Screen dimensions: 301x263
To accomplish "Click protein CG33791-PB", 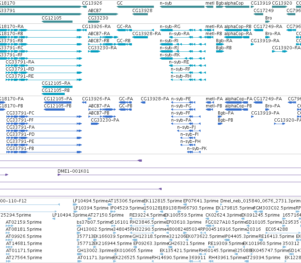I will pos(20,149).
